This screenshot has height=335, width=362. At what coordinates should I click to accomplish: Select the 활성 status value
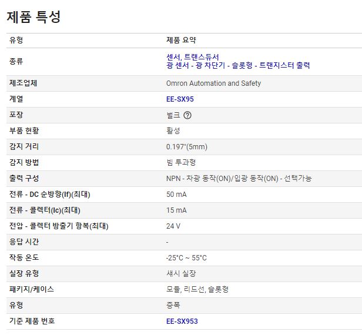[173, 130]
